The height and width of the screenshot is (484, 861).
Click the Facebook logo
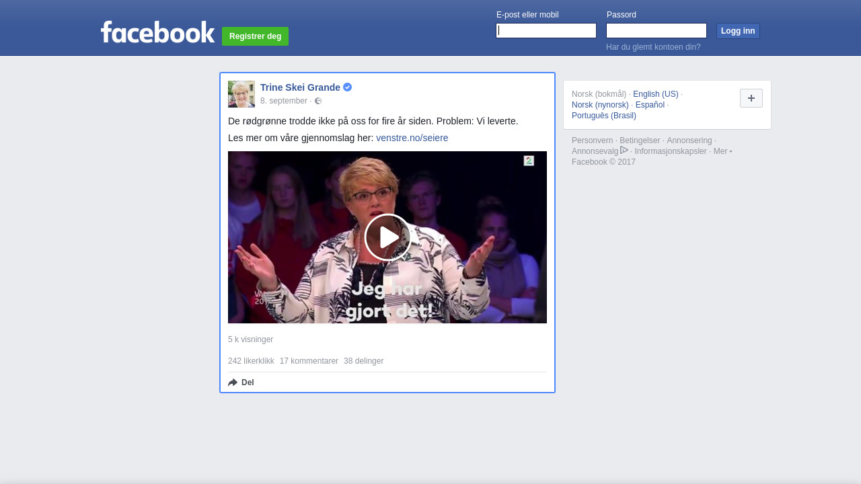click(157, 32)
